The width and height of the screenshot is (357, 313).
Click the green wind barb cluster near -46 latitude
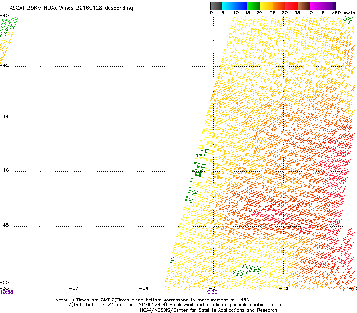tap(198, 170)
